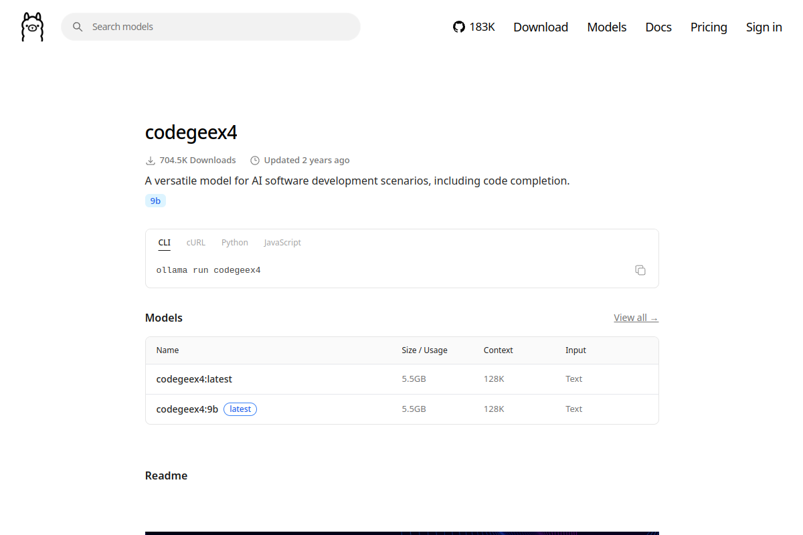Click 5.5GB size in codegeex4:latest row
Screen dimensions: 803x535
coord(414,379)
